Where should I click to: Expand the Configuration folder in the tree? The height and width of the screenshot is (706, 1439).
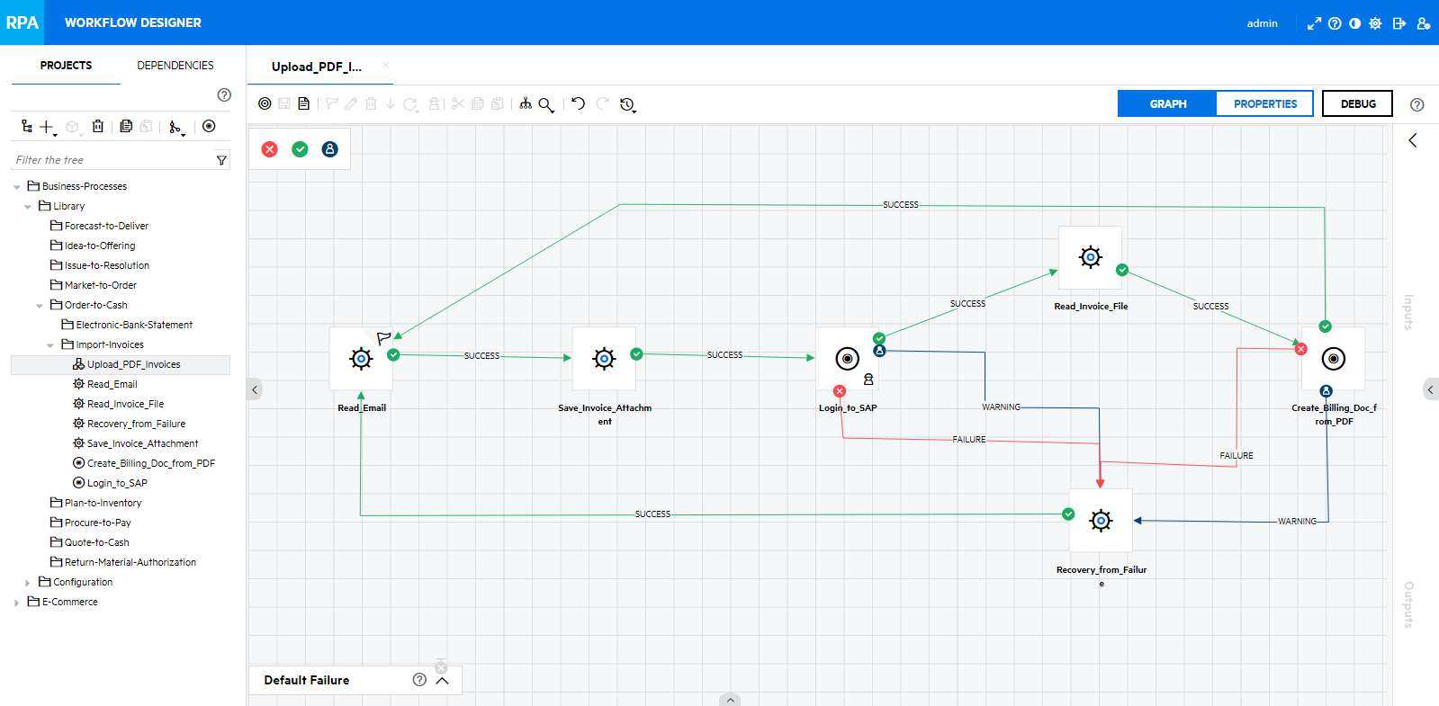tap(27, 583)
